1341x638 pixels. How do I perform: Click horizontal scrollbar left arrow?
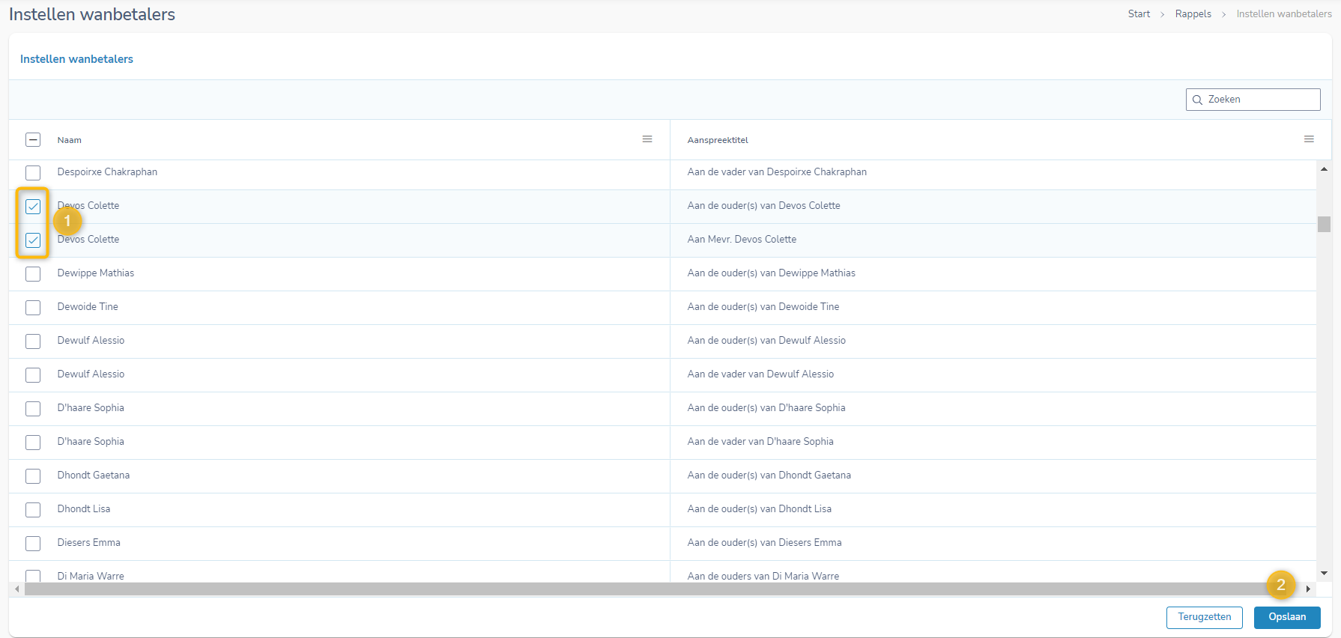click(17, 589)
